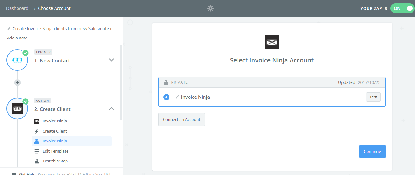The height and width of the screenshot is (175, 415).
Task: Go to the Dashboard link
Action: click(x=17, y=8)
